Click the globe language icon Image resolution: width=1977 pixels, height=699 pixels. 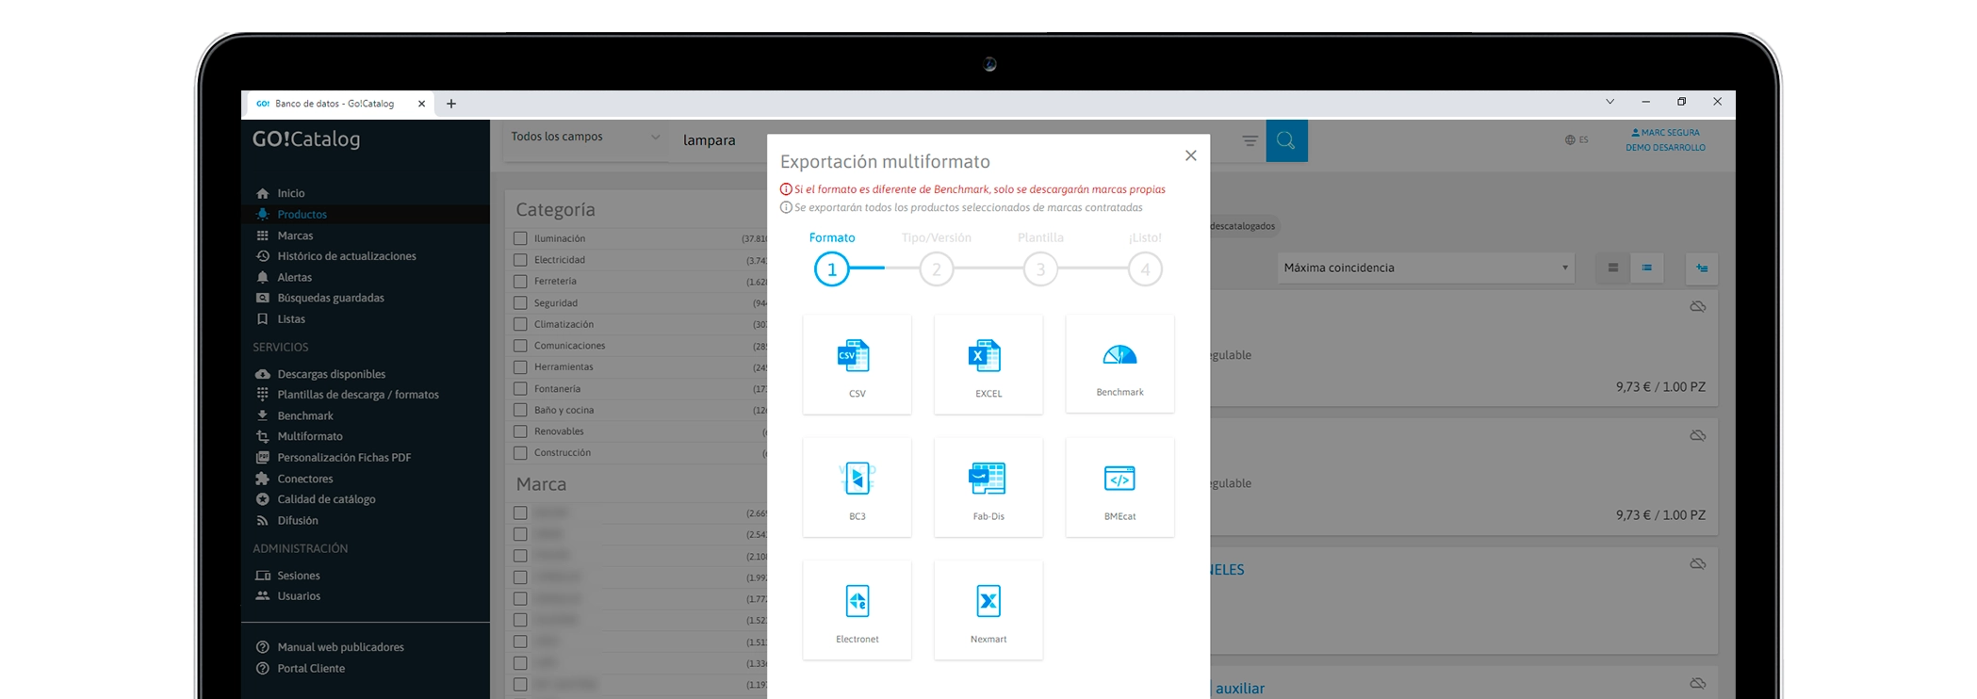1570,140
